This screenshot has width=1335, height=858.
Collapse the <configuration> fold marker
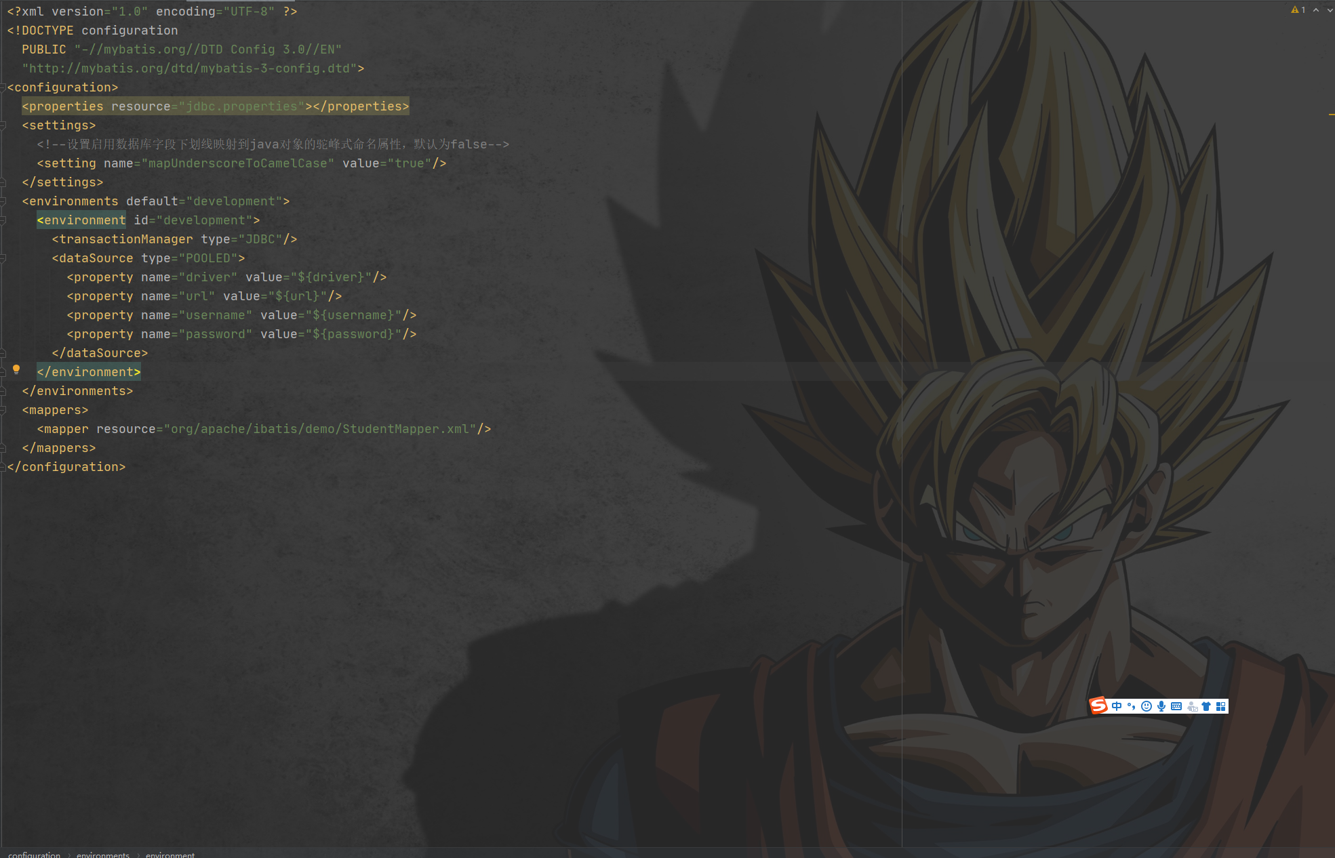coord(3,87)
